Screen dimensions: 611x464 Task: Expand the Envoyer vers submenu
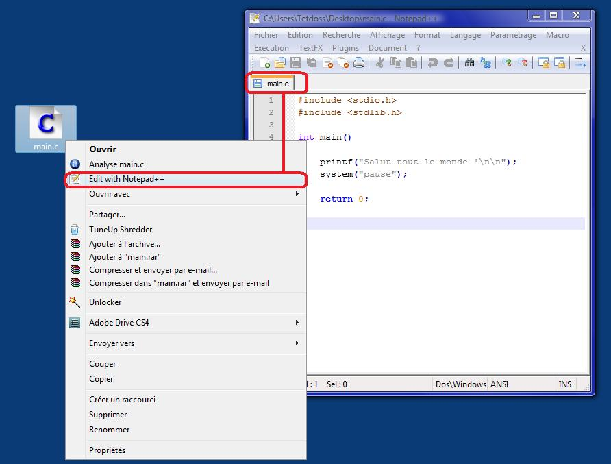[x=186, y=343]
